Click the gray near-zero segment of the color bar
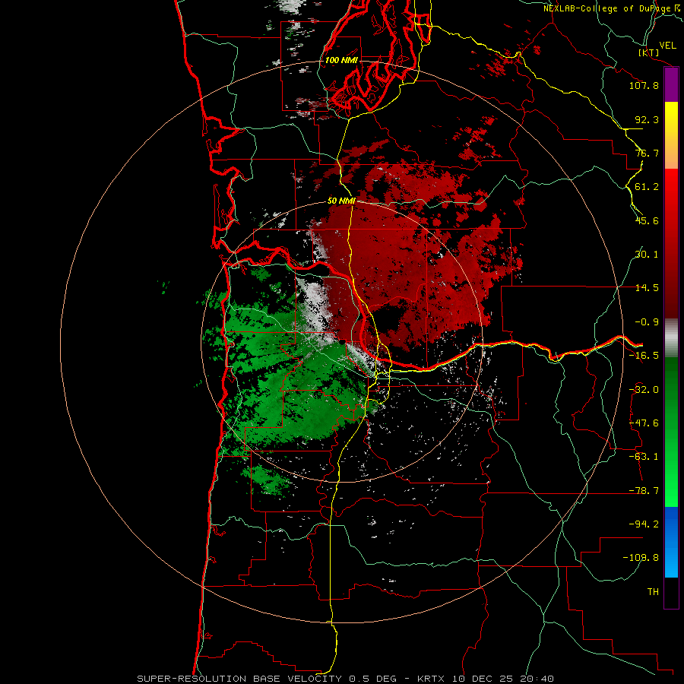684x684 pixels. pos(671,338)
